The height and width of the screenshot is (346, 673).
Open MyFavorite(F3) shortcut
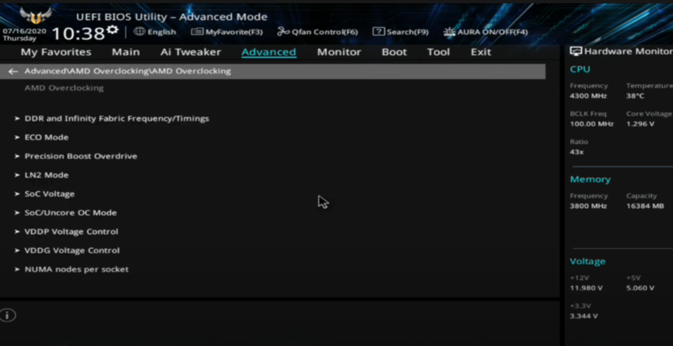(x=227, y=32)
